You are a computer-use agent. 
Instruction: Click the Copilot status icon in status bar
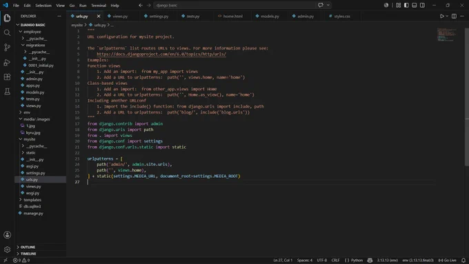coord(370,260)
